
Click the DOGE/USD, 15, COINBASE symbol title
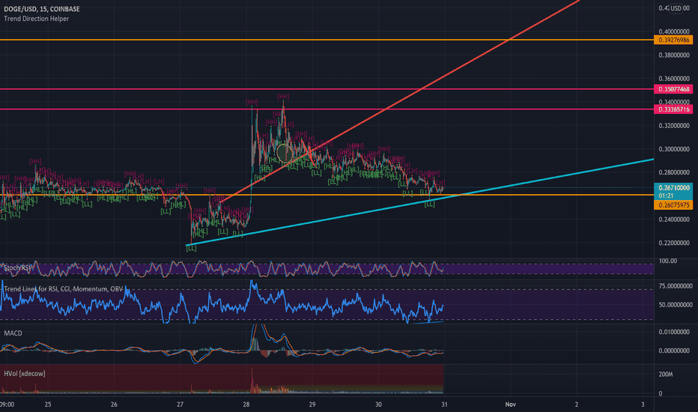coord(42,9)
